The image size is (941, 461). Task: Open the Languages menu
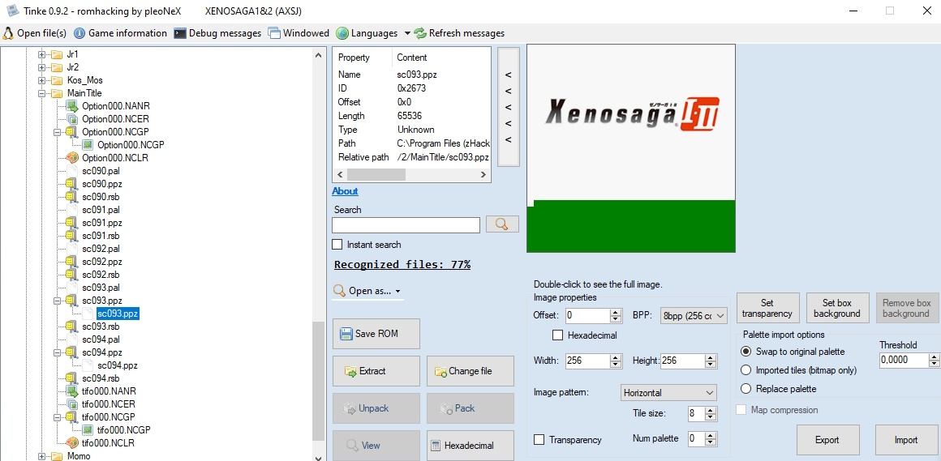point(367,33)
